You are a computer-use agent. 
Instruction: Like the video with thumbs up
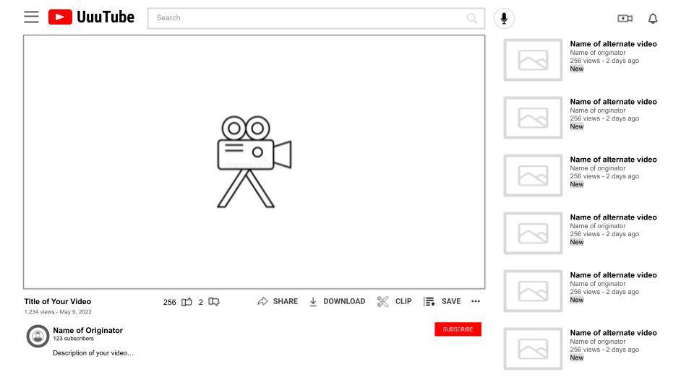(187, 302)
